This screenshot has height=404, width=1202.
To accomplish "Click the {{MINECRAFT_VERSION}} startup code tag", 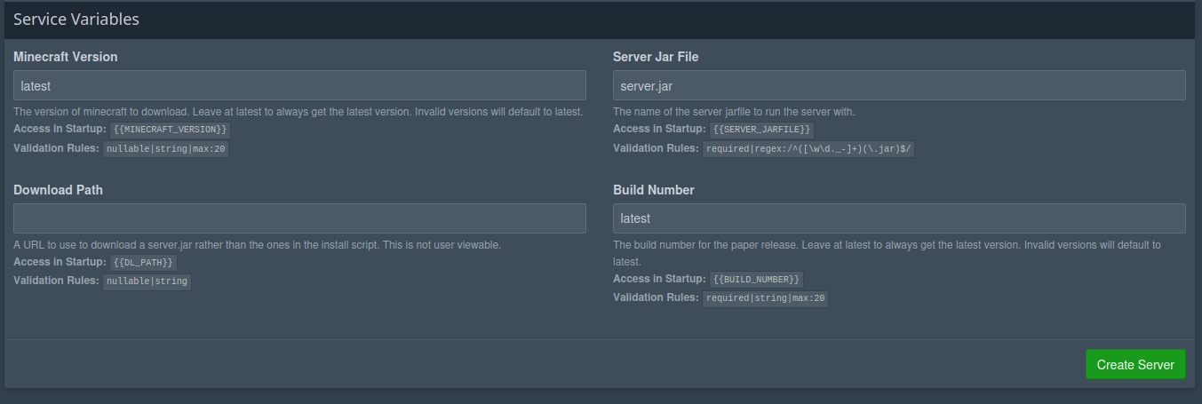I will pos(171,130).
